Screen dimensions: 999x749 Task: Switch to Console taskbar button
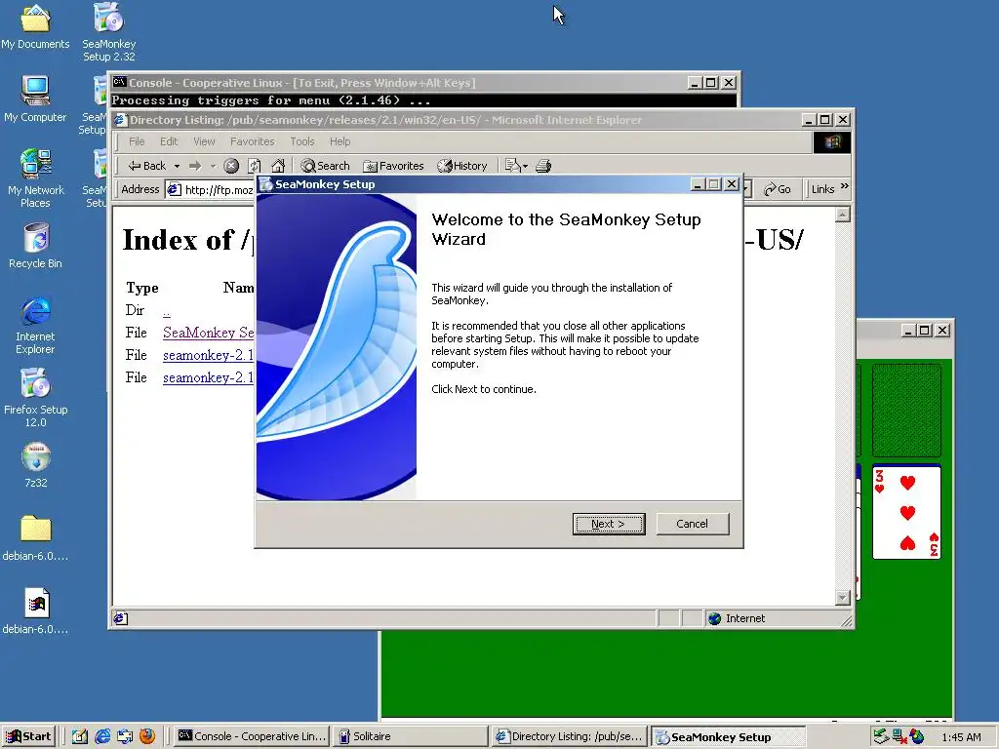pyautogui.click(x=252, y=736)
